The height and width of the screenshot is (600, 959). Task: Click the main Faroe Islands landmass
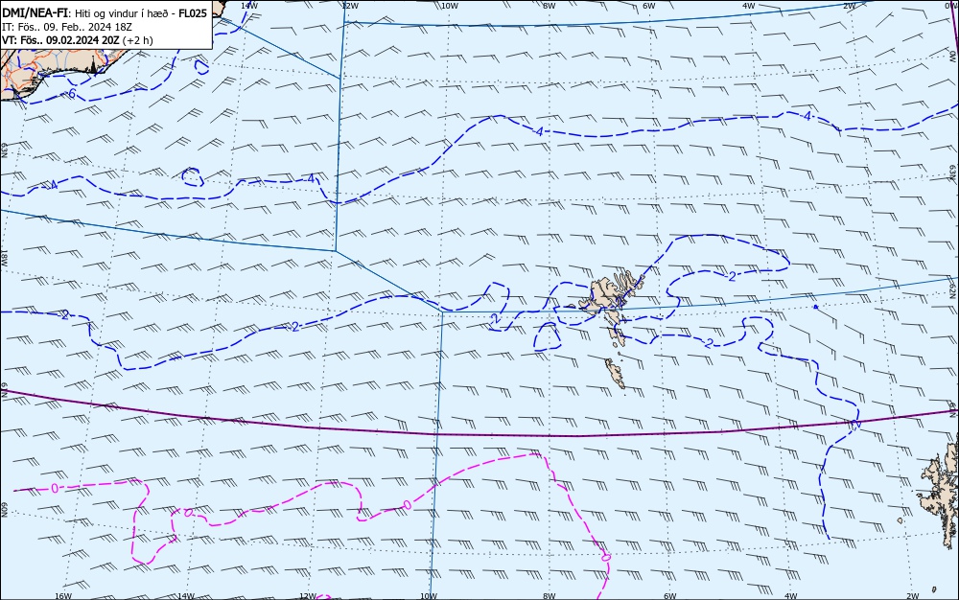[612, 293]
